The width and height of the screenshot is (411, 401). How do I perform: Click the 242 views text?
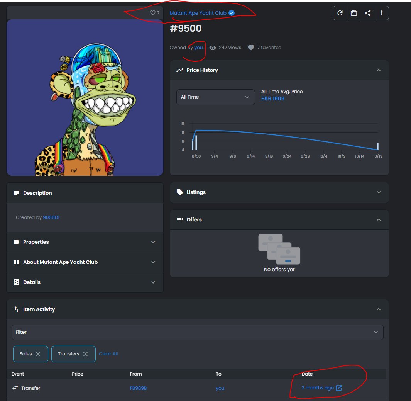230,48
